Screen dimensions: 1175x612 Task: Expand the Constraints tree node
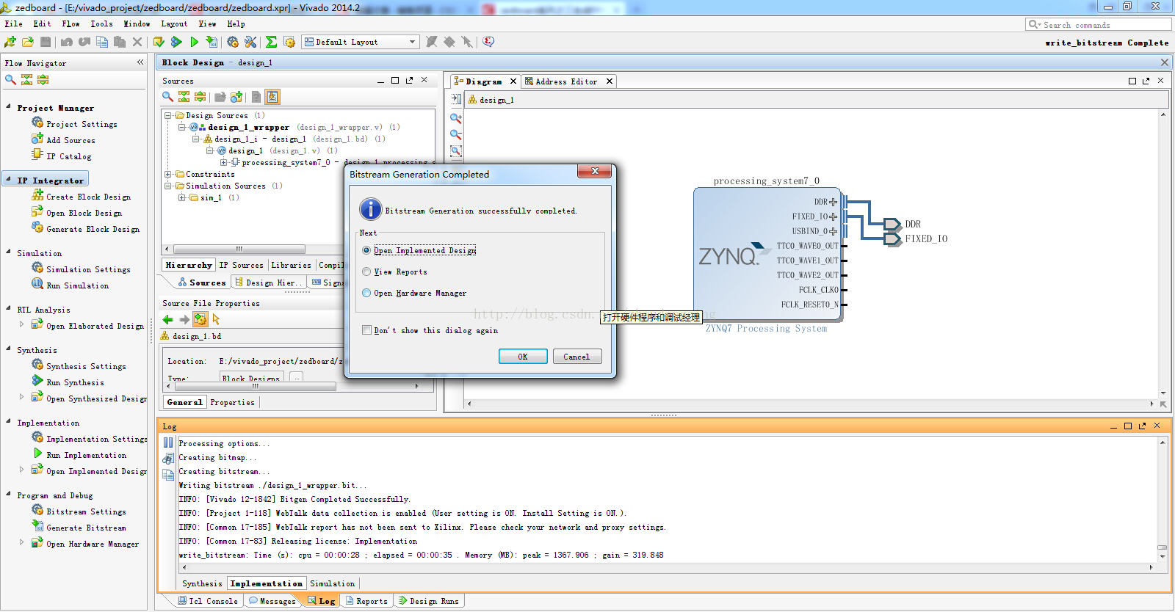(x=168, y=174)
